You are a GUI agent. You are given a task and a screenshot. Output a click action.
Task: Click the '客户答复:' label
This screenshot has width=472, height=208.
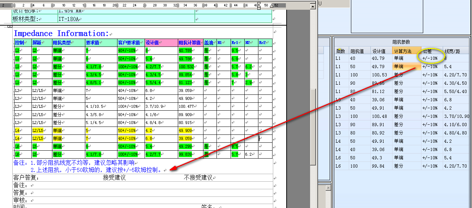[x=26, y=178]
